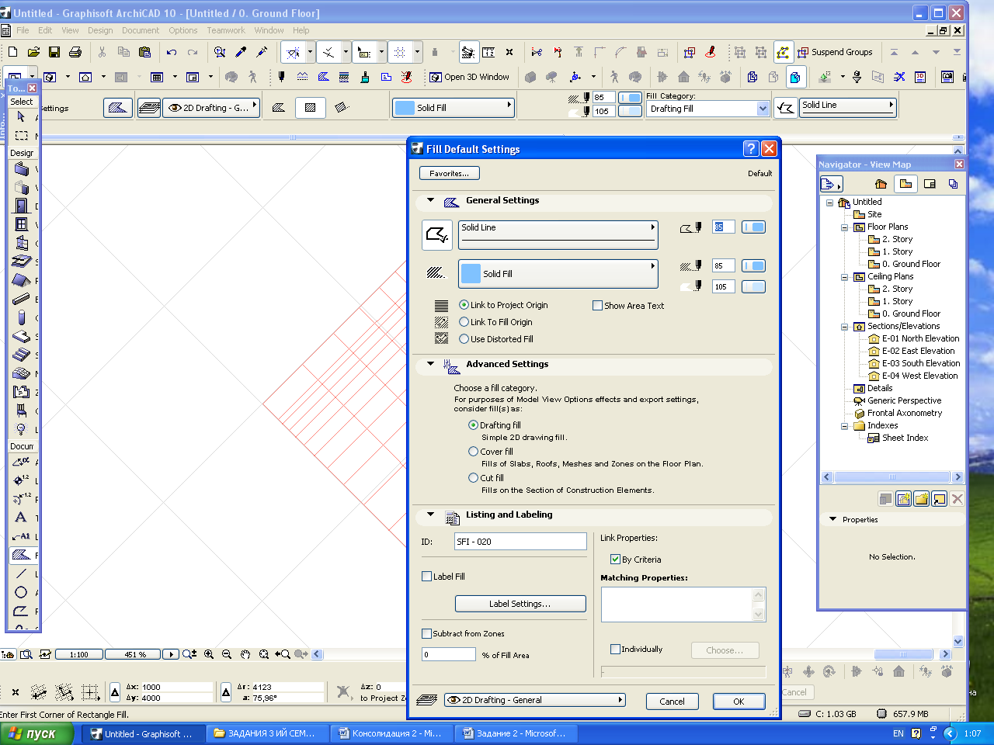Click Cancel in Fill Default Settings
The height and width of the screenshot is (745, 994).
[673, 701]
